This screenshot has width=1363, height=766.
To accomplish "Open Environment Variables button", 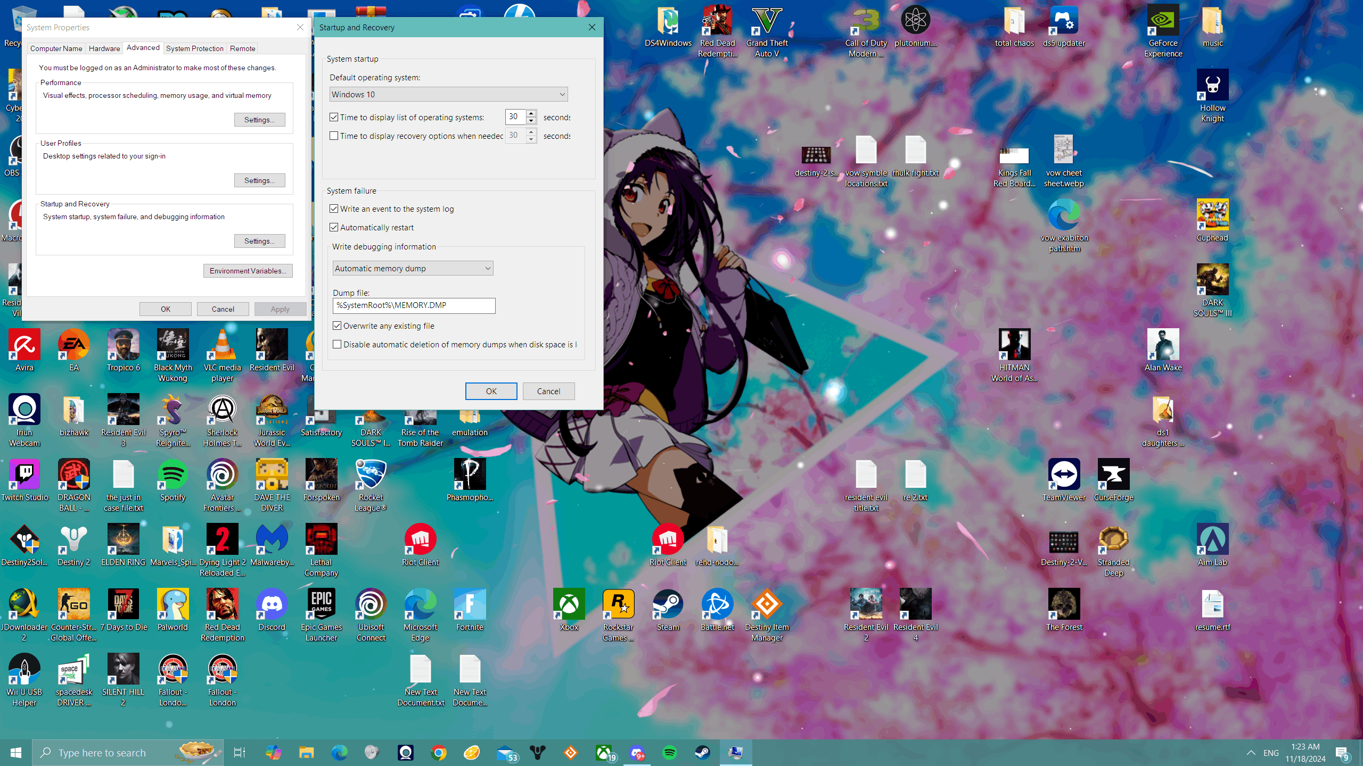I will (x=248, y=271).
